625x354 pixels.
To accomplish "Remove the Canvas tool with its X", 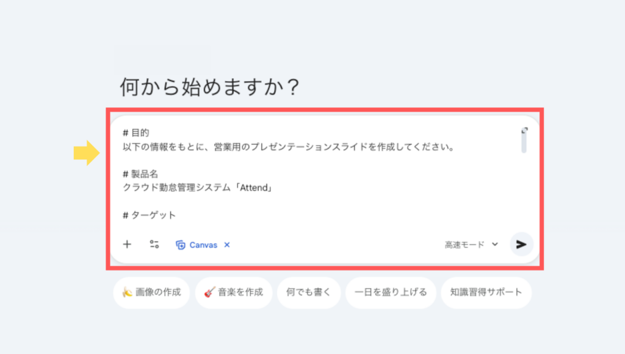I will click(x=227, y=245).
